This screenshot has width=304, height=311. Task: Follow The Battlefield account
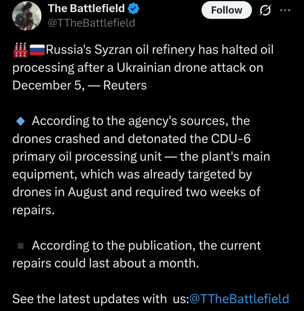click(226, 10)
